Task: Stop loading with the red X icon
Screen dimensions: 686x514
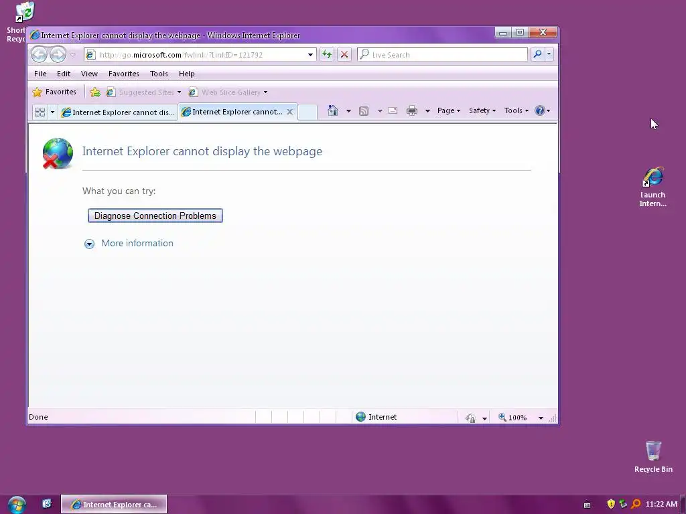Action: tap(344, 54)
